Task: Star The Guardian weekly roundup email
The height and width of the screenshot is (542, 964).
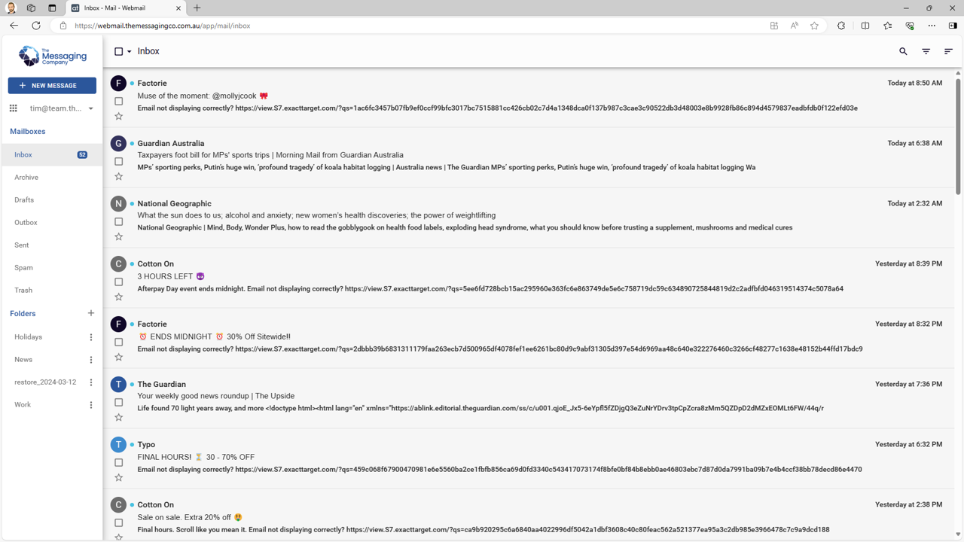Action: (118, 418)
